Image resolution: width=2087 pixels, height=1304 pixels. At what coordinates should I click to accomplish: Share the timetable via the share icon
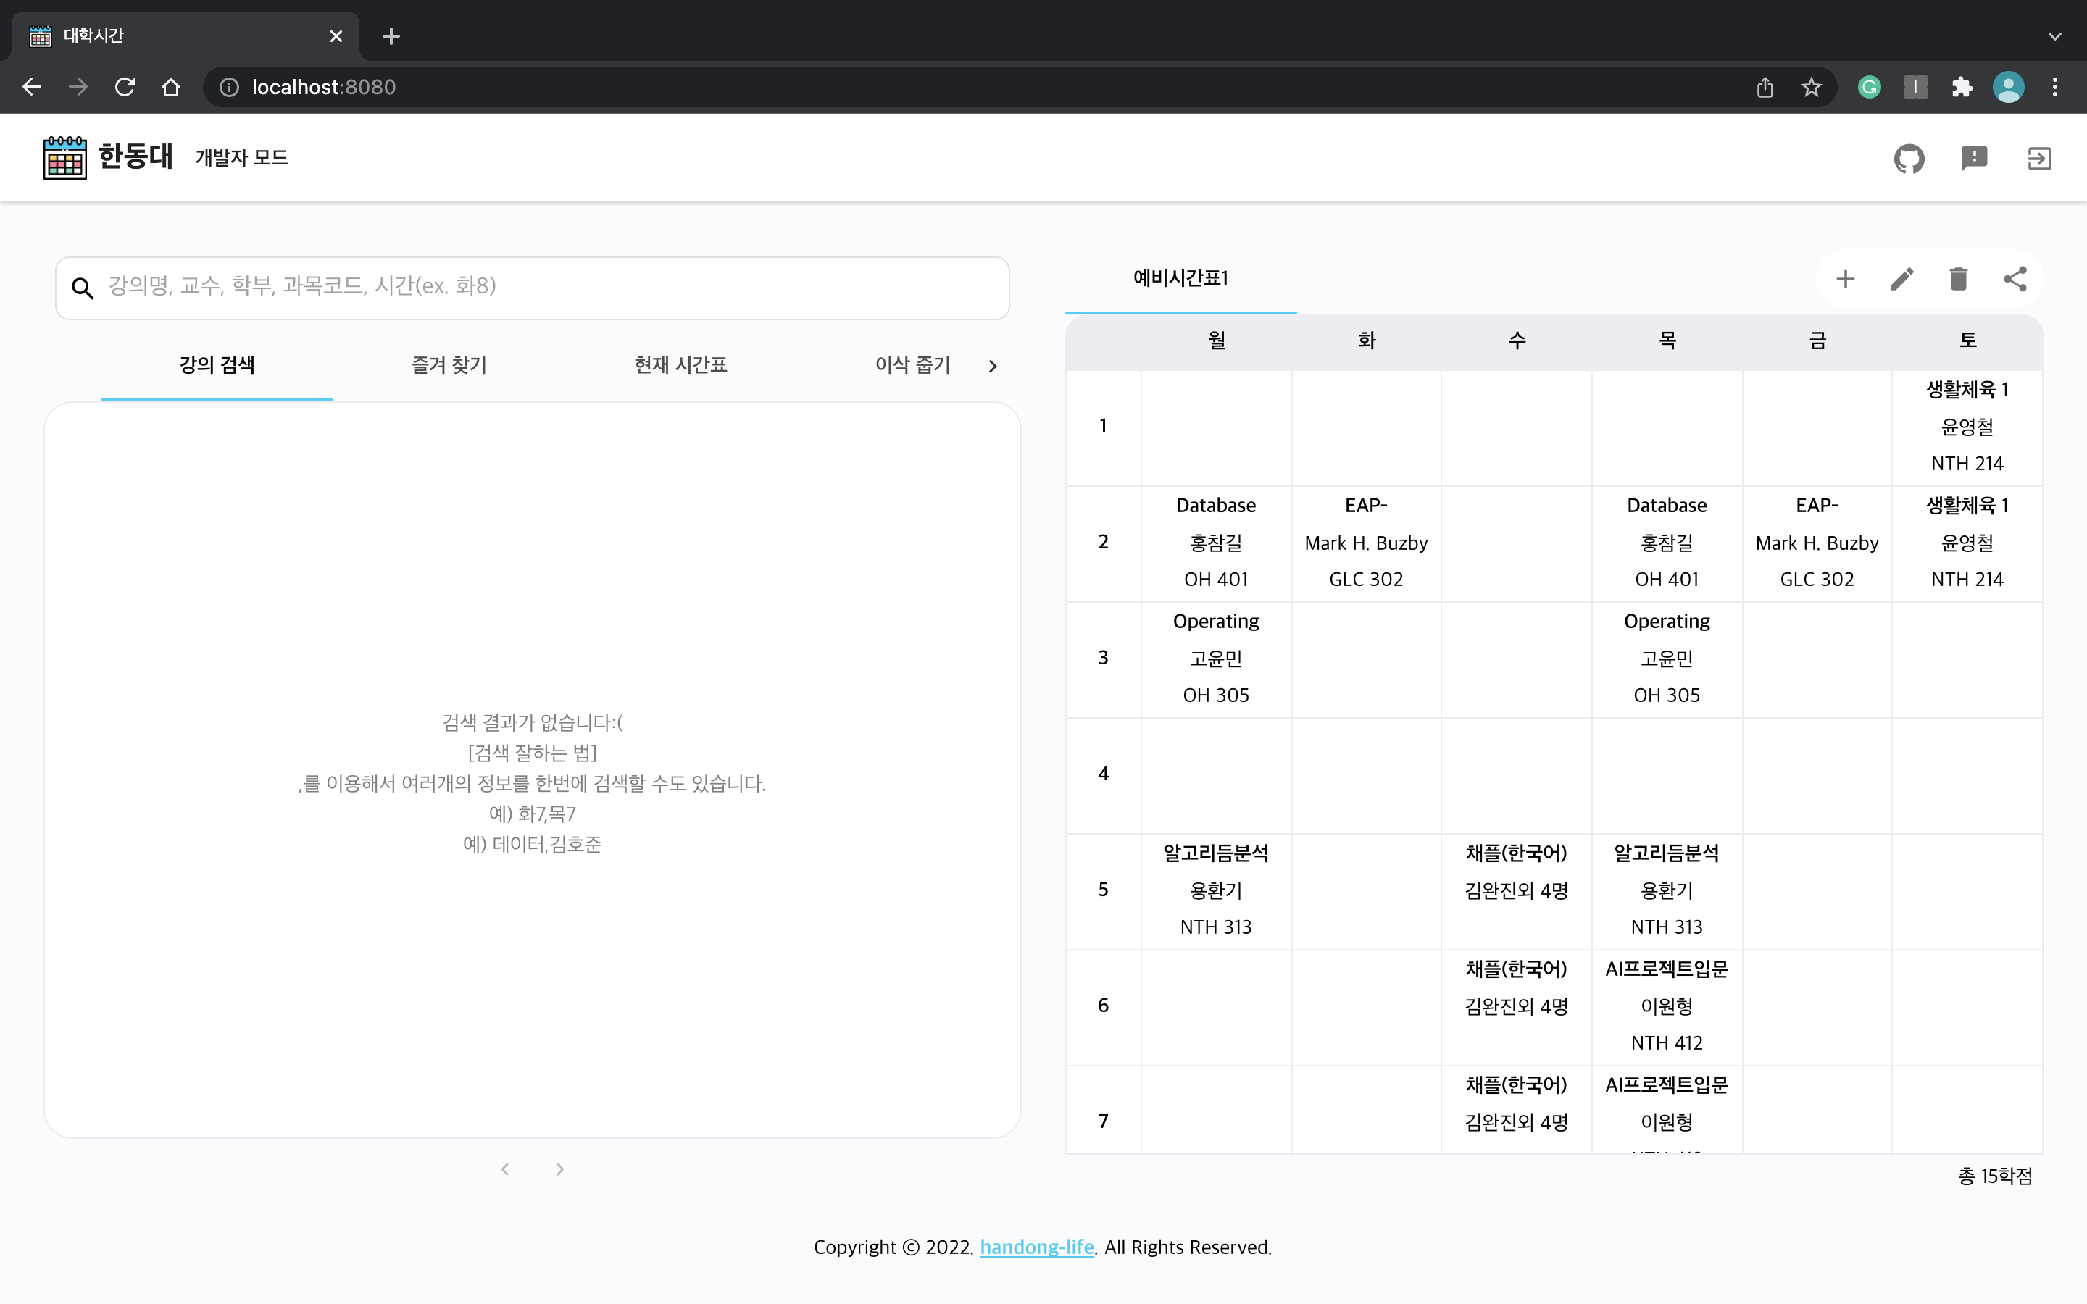[x=2016, y=279]
